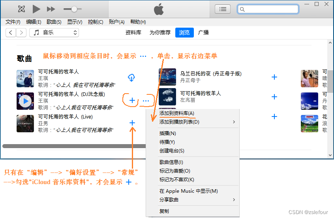Click artist name 丹正母子
Screen dimensions: 334x218
pyautogui.click(x=190, y=80)
